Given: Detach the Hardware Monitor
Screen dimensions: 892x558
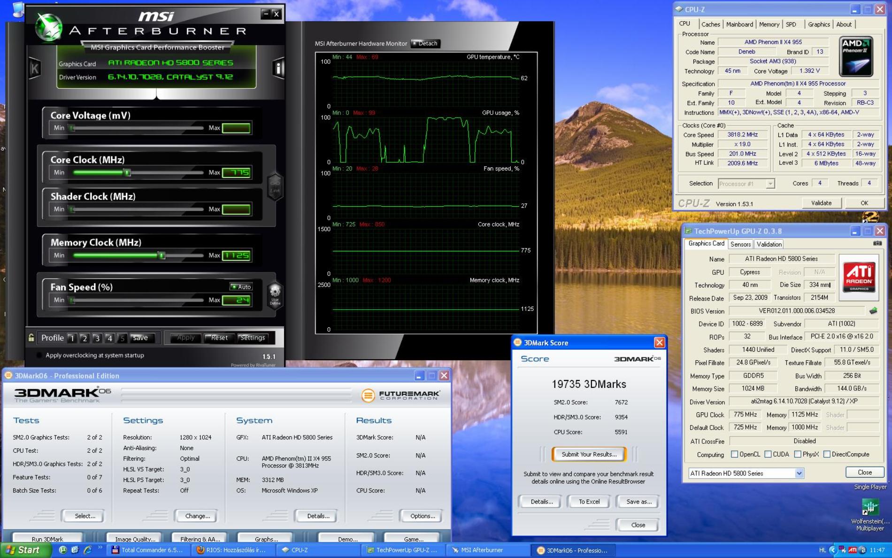Looking at the screenshot, I should (x=425, y=43).
